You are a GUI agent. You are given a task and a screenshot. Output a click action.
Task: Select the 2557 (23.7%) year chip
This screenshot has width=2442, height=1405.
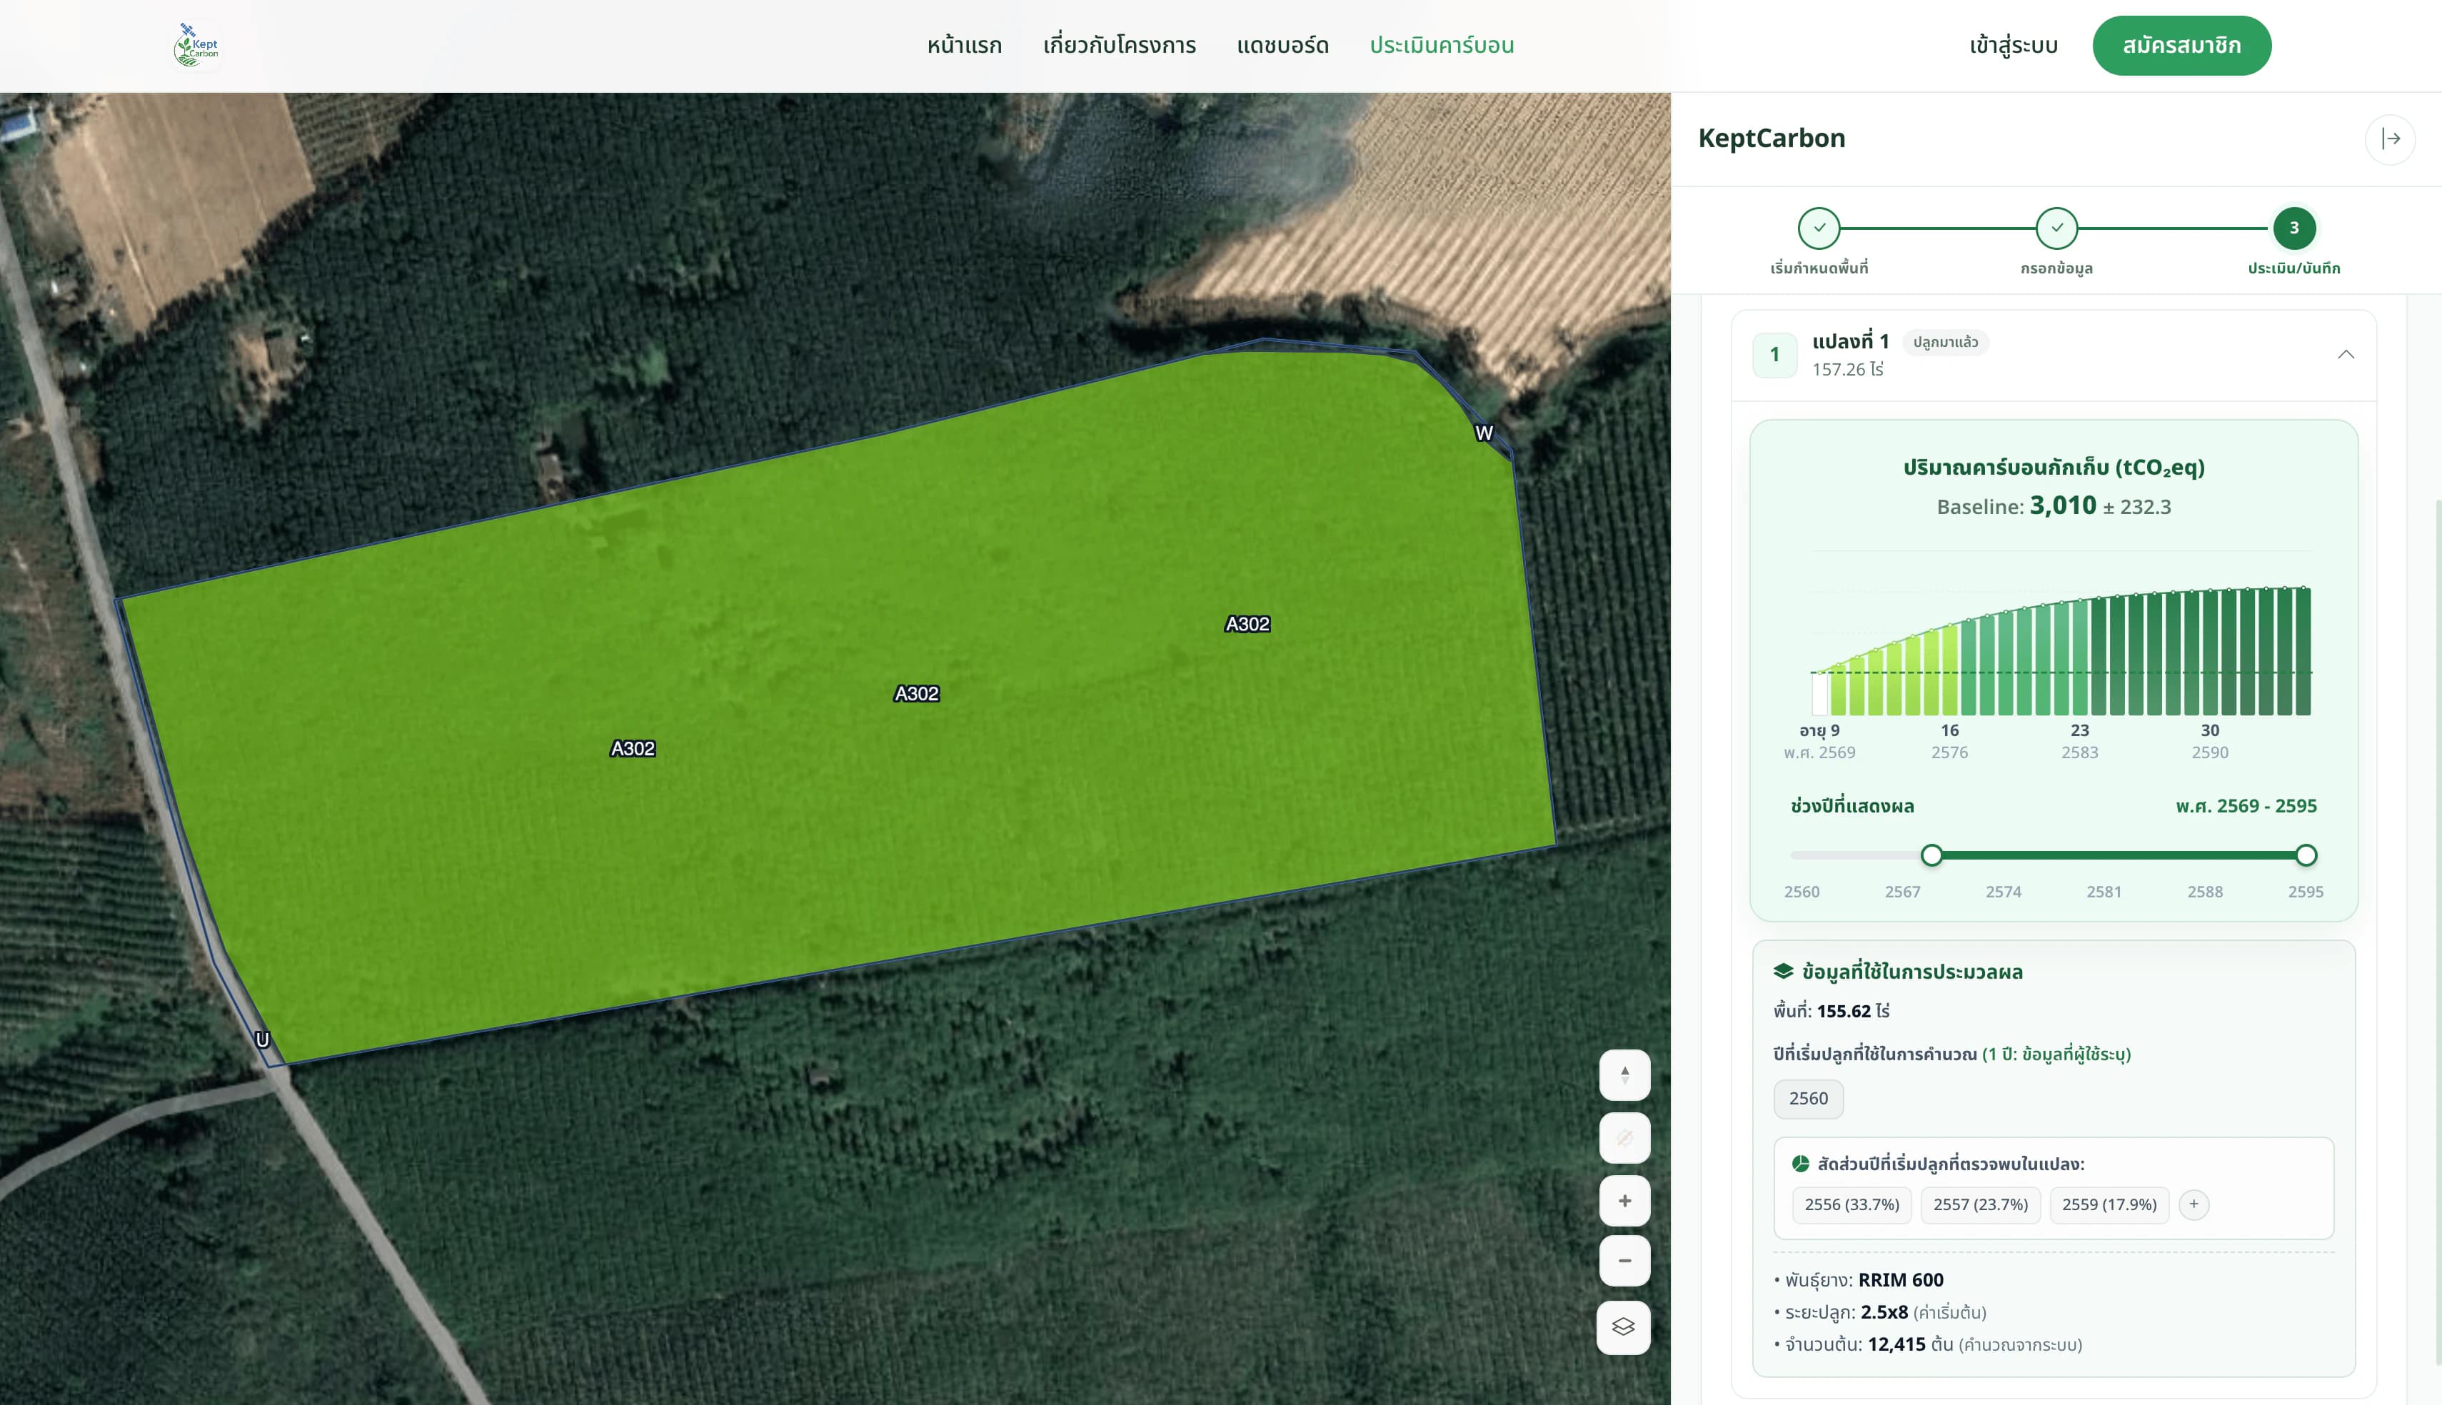point(1980,1204)
